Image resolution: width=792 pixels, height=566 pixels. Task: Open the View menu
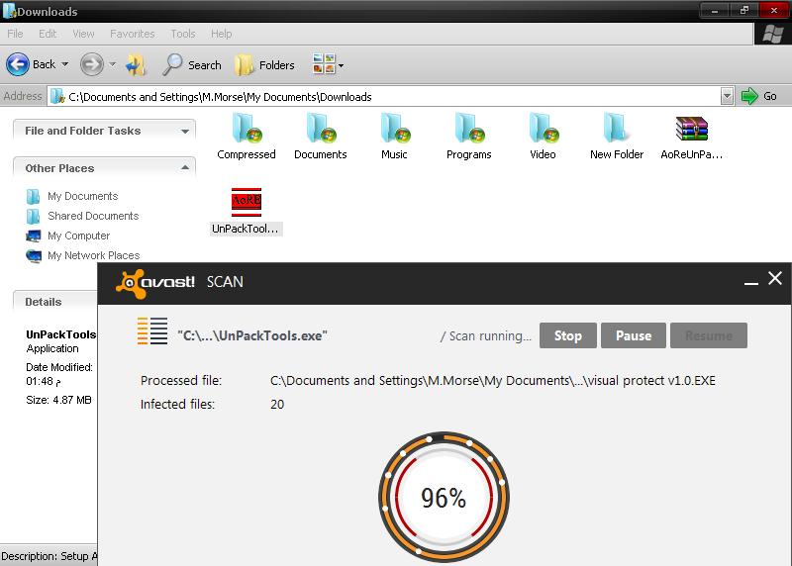pyautogui.click(x=83, y=34)
